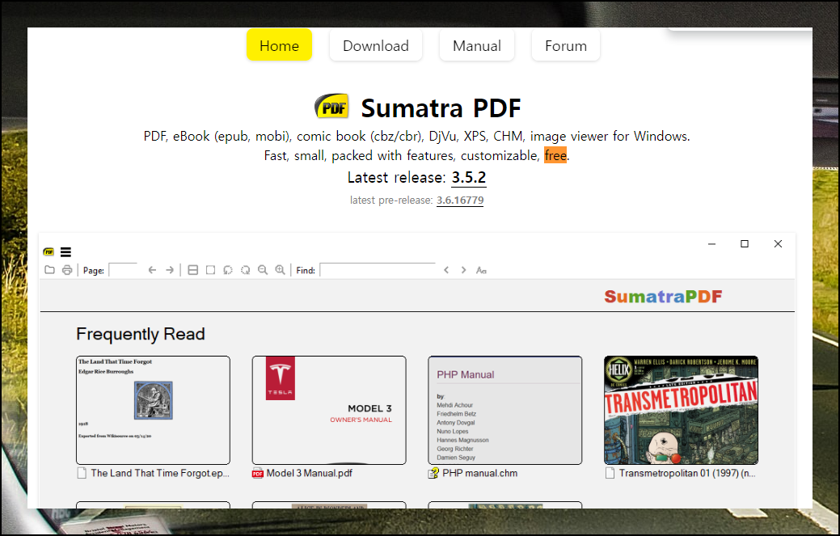Click the highlighted word free
The height and width of the screenshot is (536, 840).
[x=555, y=155]
